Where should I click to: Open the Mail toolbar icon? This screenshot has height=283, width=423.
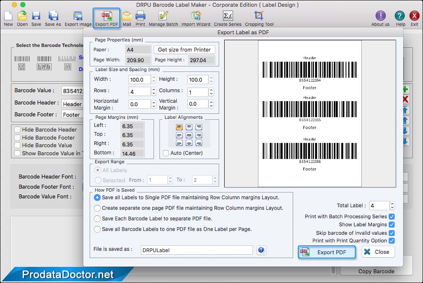[127, 18]
